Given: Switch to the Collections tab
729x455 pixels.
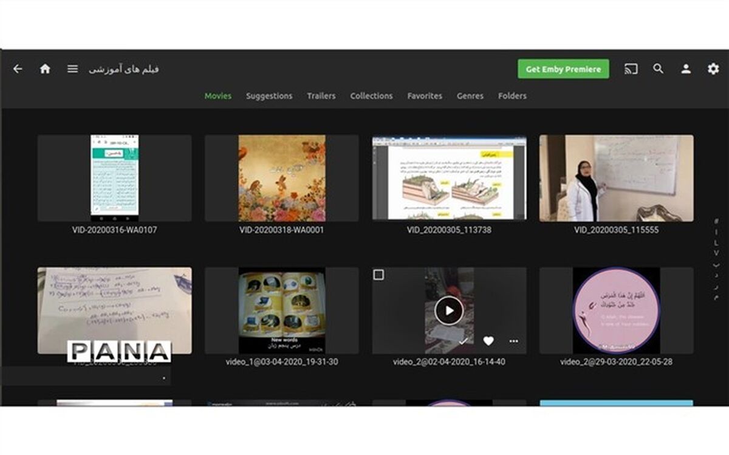Looking at the screenshot, I should click(x=371, y=96).
